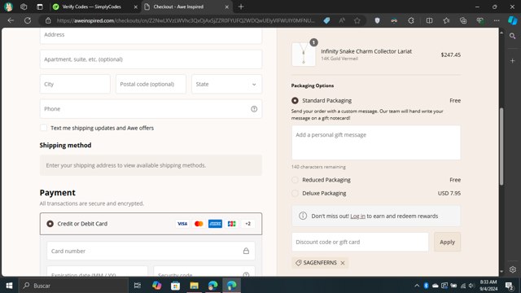Check Text me shipping updates box
This screenshot has height=293, width=521.
[x=43, y=128]
